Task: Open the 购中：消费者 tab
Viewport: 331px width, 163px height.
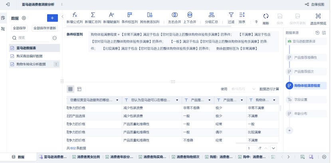Action: pyautogui.click(x=252, y=157)
